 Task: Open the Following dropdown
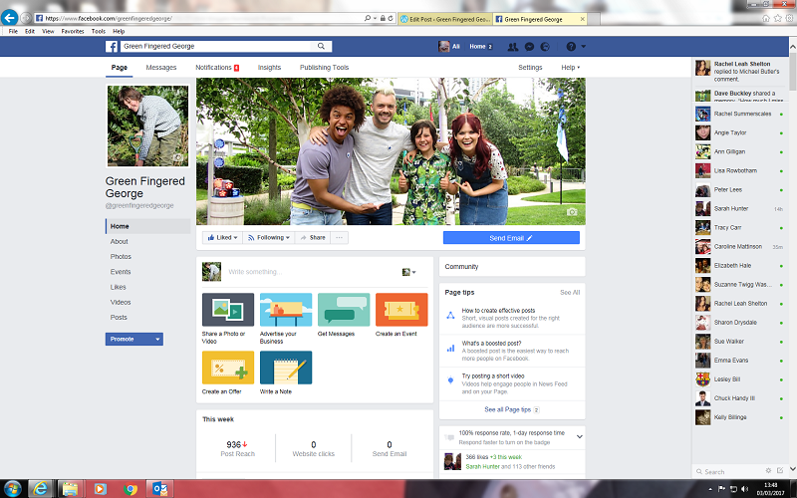(271, 238)
